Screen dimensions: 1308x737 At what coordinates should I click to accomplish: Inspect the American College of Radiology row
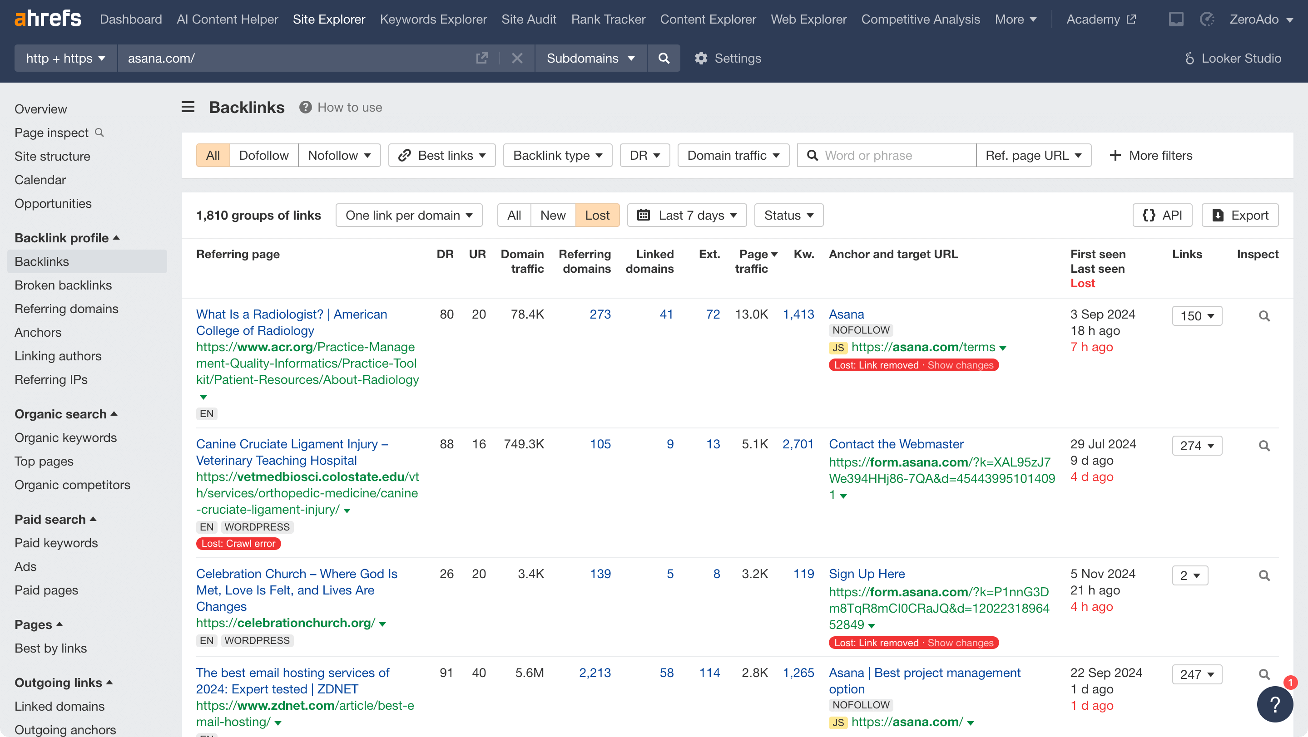tap(1264, 316)
